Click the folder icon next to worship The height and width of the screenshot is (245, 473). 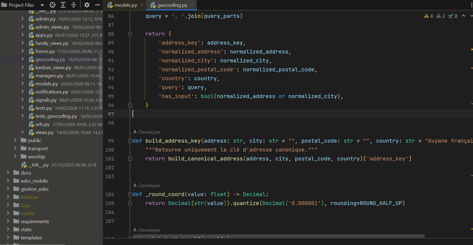pos(24,156)
